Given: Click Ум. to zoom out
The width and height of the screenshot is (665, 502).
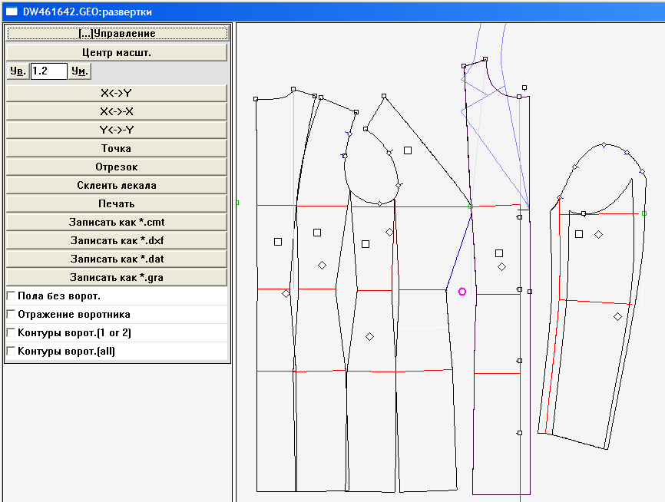Looking at the screenshot, I should [80, 71].
